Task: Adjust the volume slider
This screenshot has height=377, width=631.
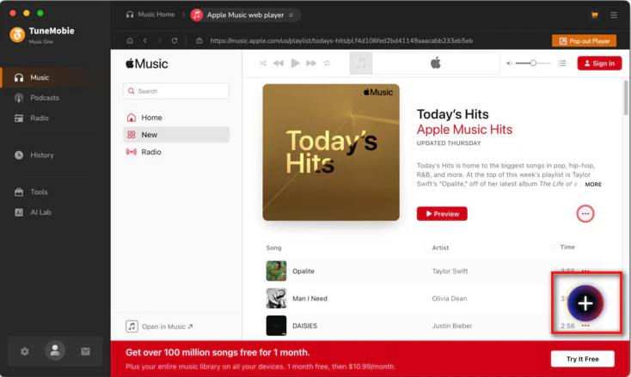Action: click(533, 63)
